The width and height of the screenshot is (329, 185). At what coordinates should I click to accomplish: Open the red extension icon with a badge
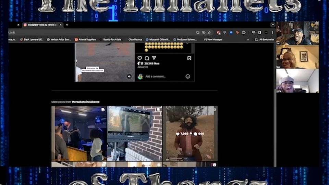coord(218,33)
